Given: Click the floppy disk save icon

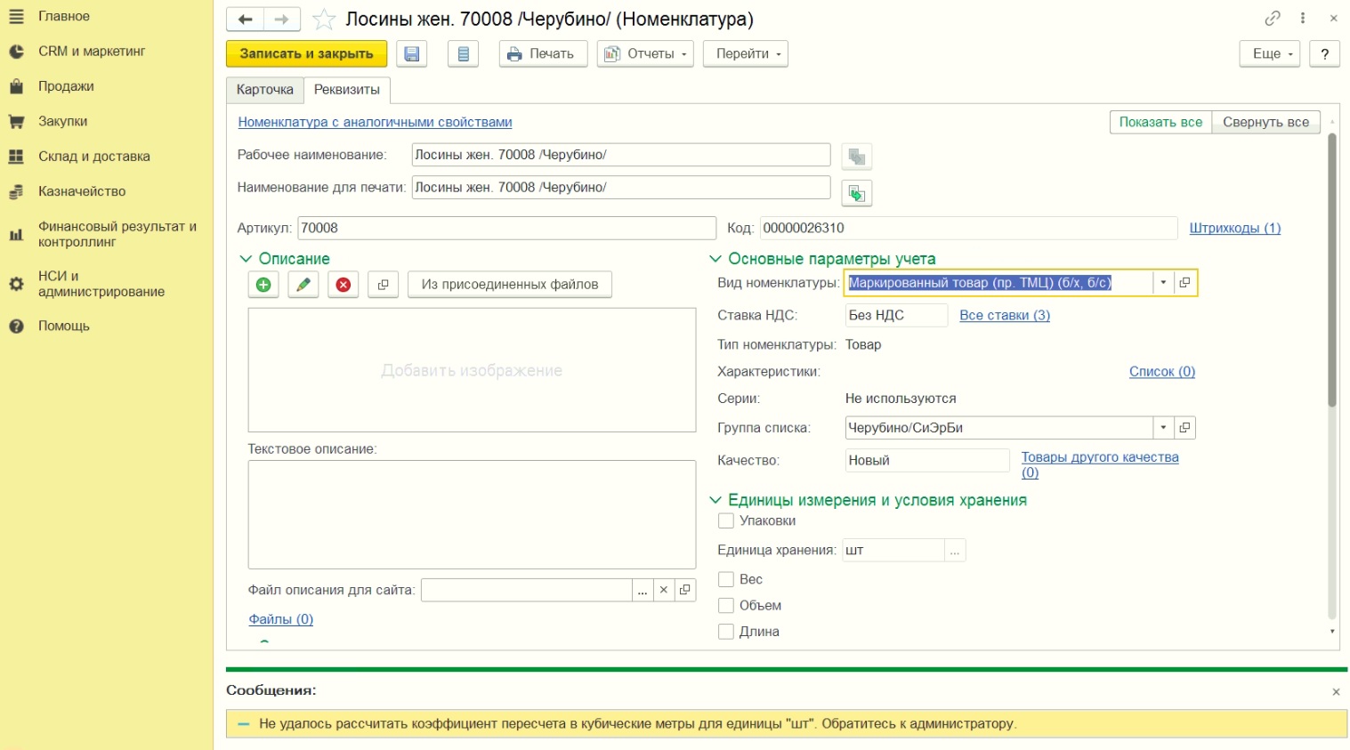Looking at the screenshot, I should [x=411, y=54].
